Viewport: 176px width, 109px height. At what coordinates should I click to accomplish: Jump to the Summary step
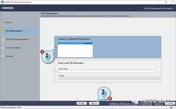coord(9,56)
